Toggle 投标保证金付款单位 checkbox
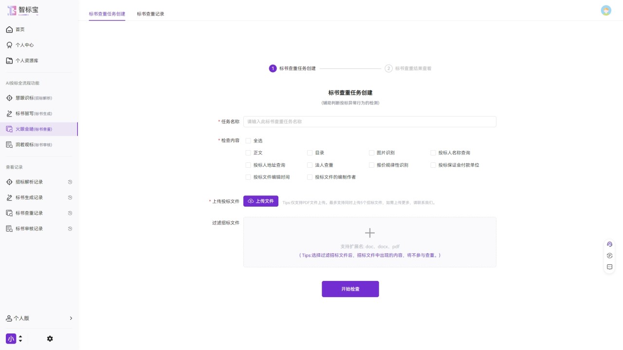The height and width of the screenshot is (350, 623). coord(433,165)
